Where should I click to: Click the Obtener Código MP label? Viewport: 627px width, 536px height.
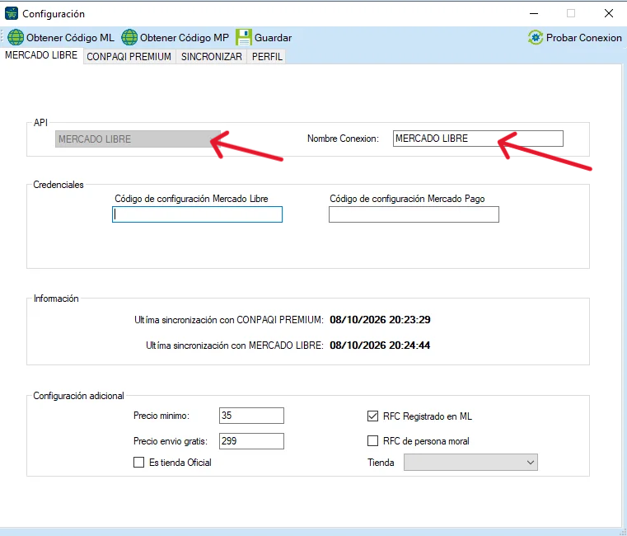pyautogui.click(x=185, y=38)
